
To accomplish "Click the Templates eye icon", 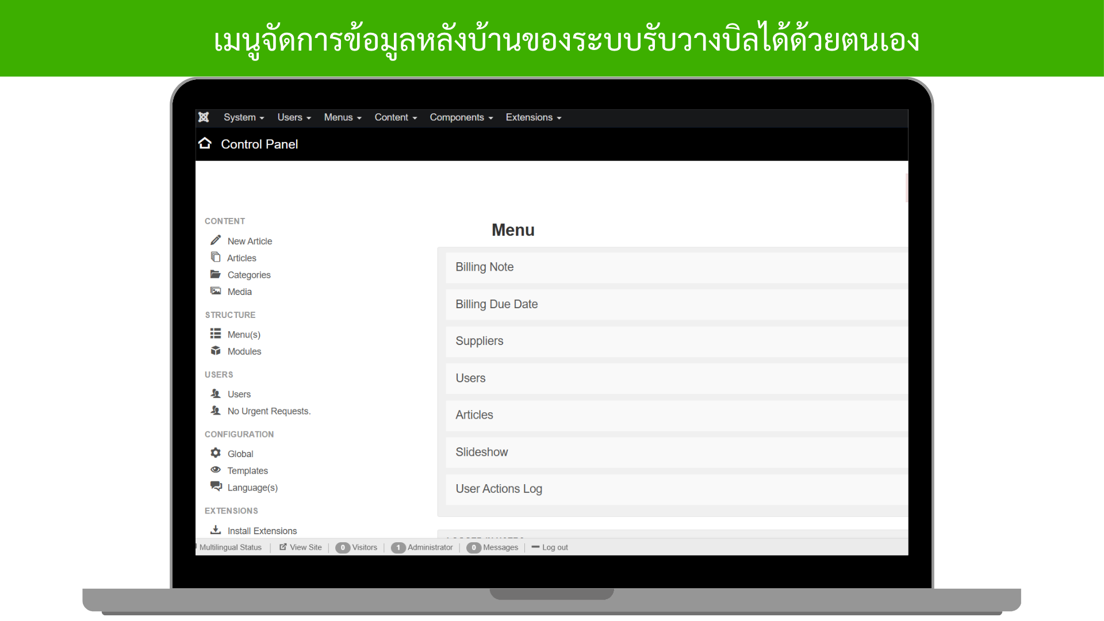I will point(216,470).
